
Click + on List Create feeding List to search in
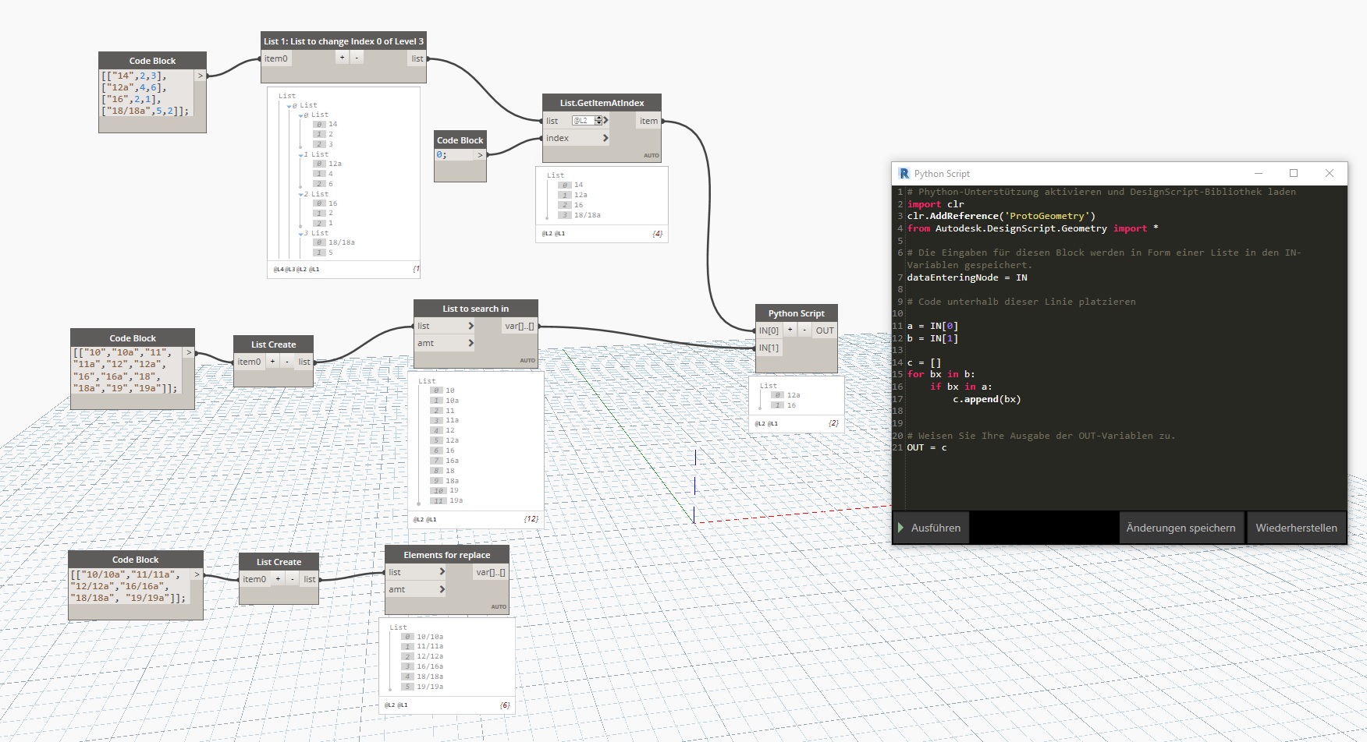[272, 361]
